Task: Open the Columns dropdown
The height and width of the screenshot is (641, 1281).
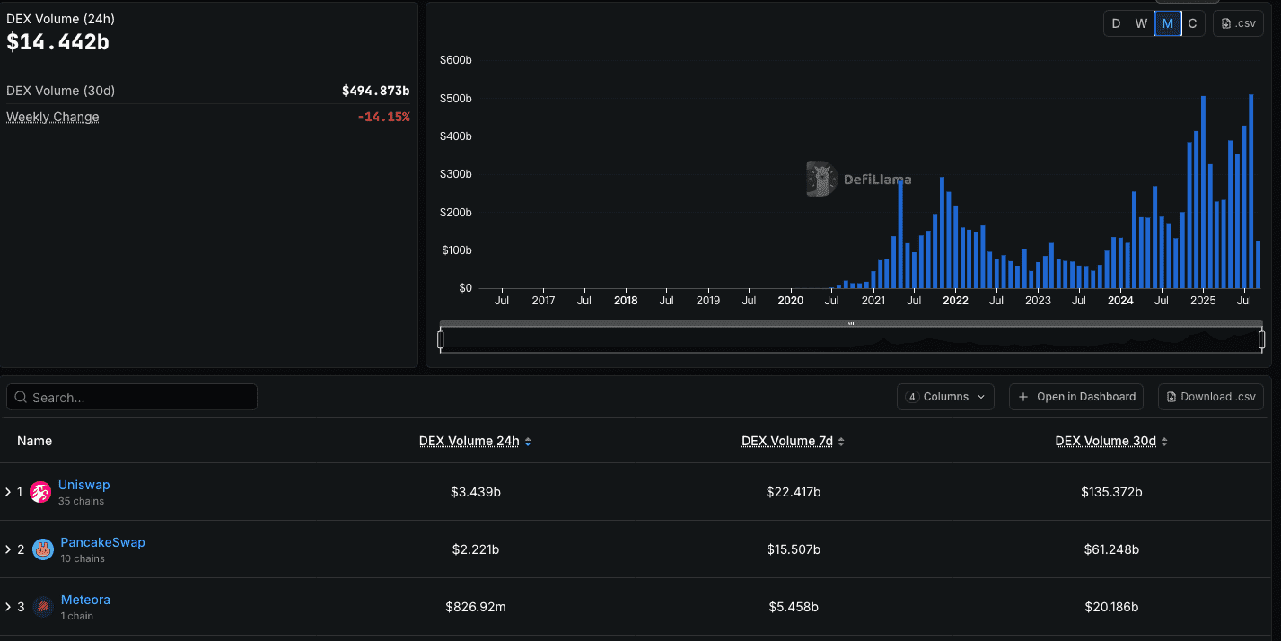Action: (x=945, y=396)
